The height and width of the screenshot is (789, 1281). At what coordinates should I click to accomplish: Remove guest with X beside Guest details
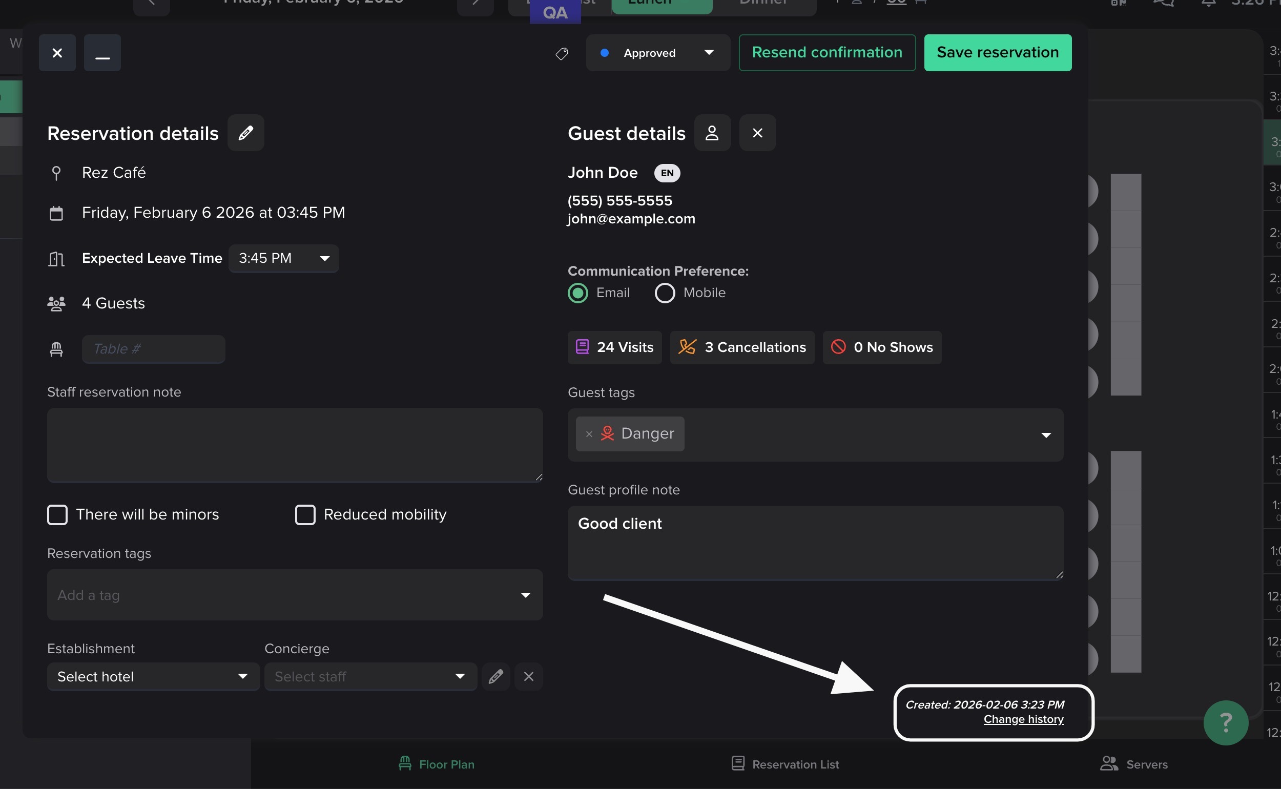(x=758, y=133)
